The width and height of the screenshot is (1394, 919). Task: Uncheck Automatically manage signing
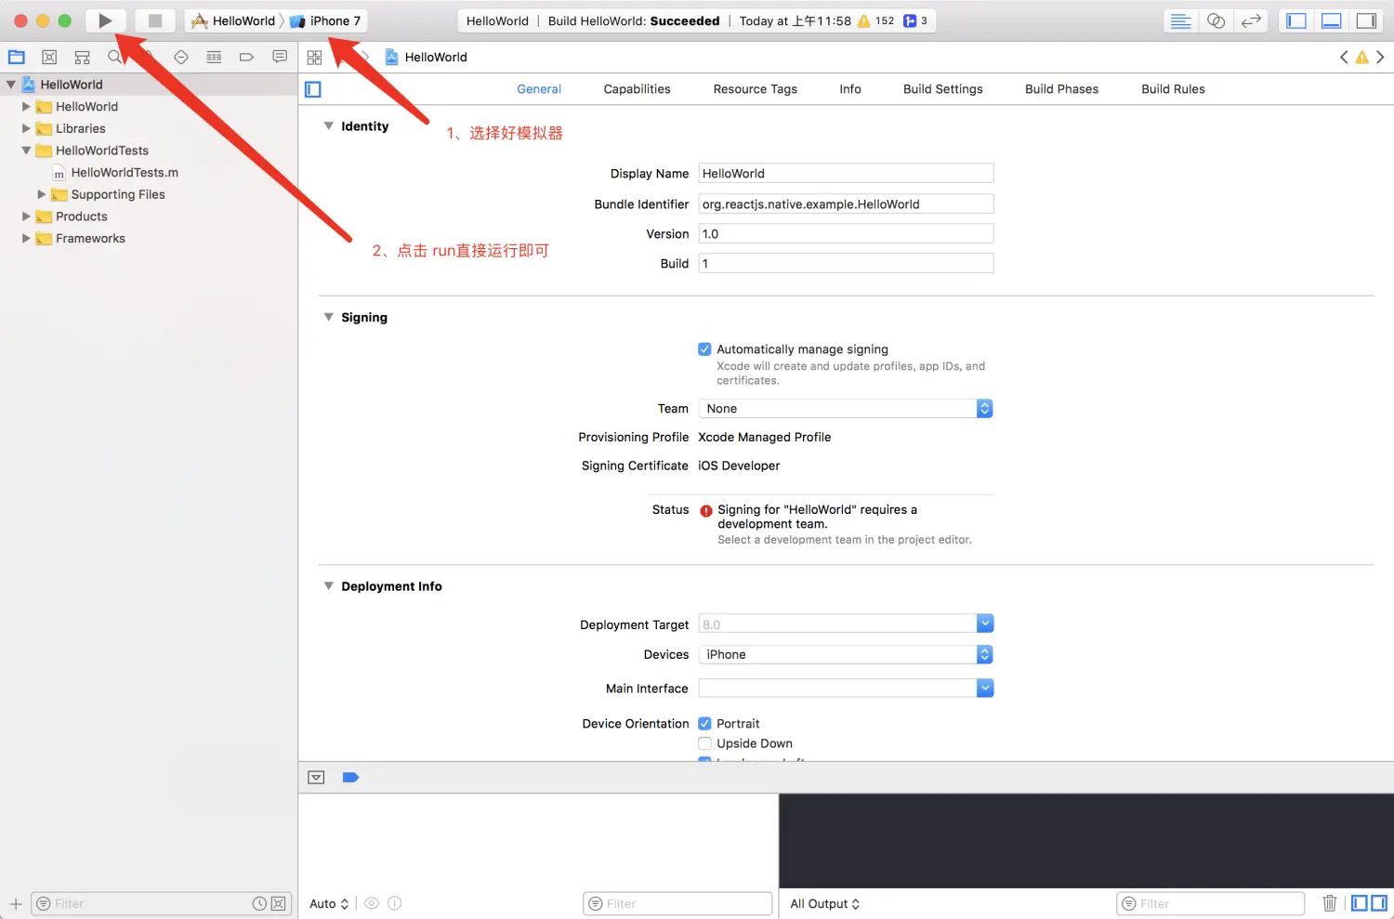[704, 349]
